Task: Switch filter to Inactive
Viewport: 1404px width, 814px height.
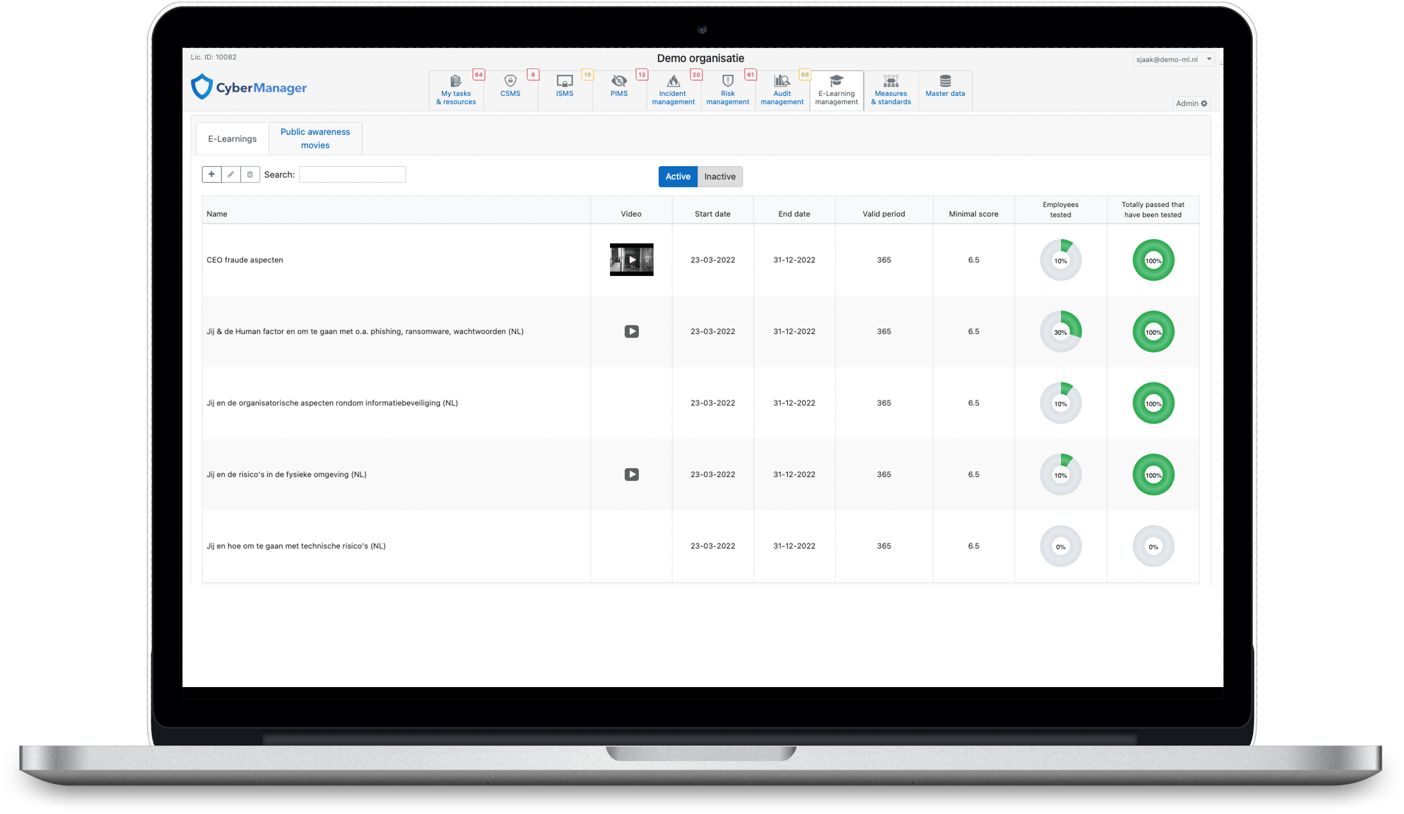Action: point(719,177)
